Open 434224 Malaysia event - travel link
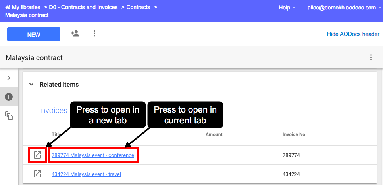Image resolution: width=383 pixels, height=185 pixels. 86,174
